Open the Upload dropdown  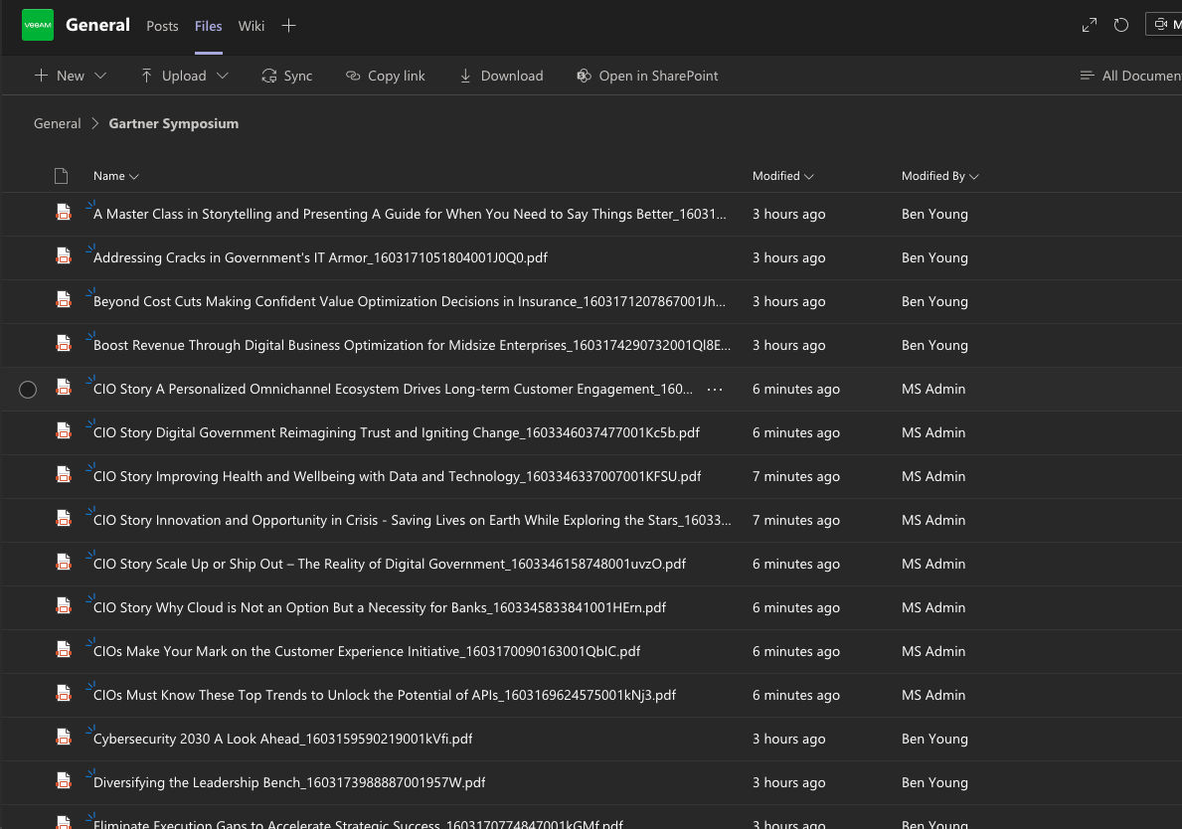click(x=184, y=76)
